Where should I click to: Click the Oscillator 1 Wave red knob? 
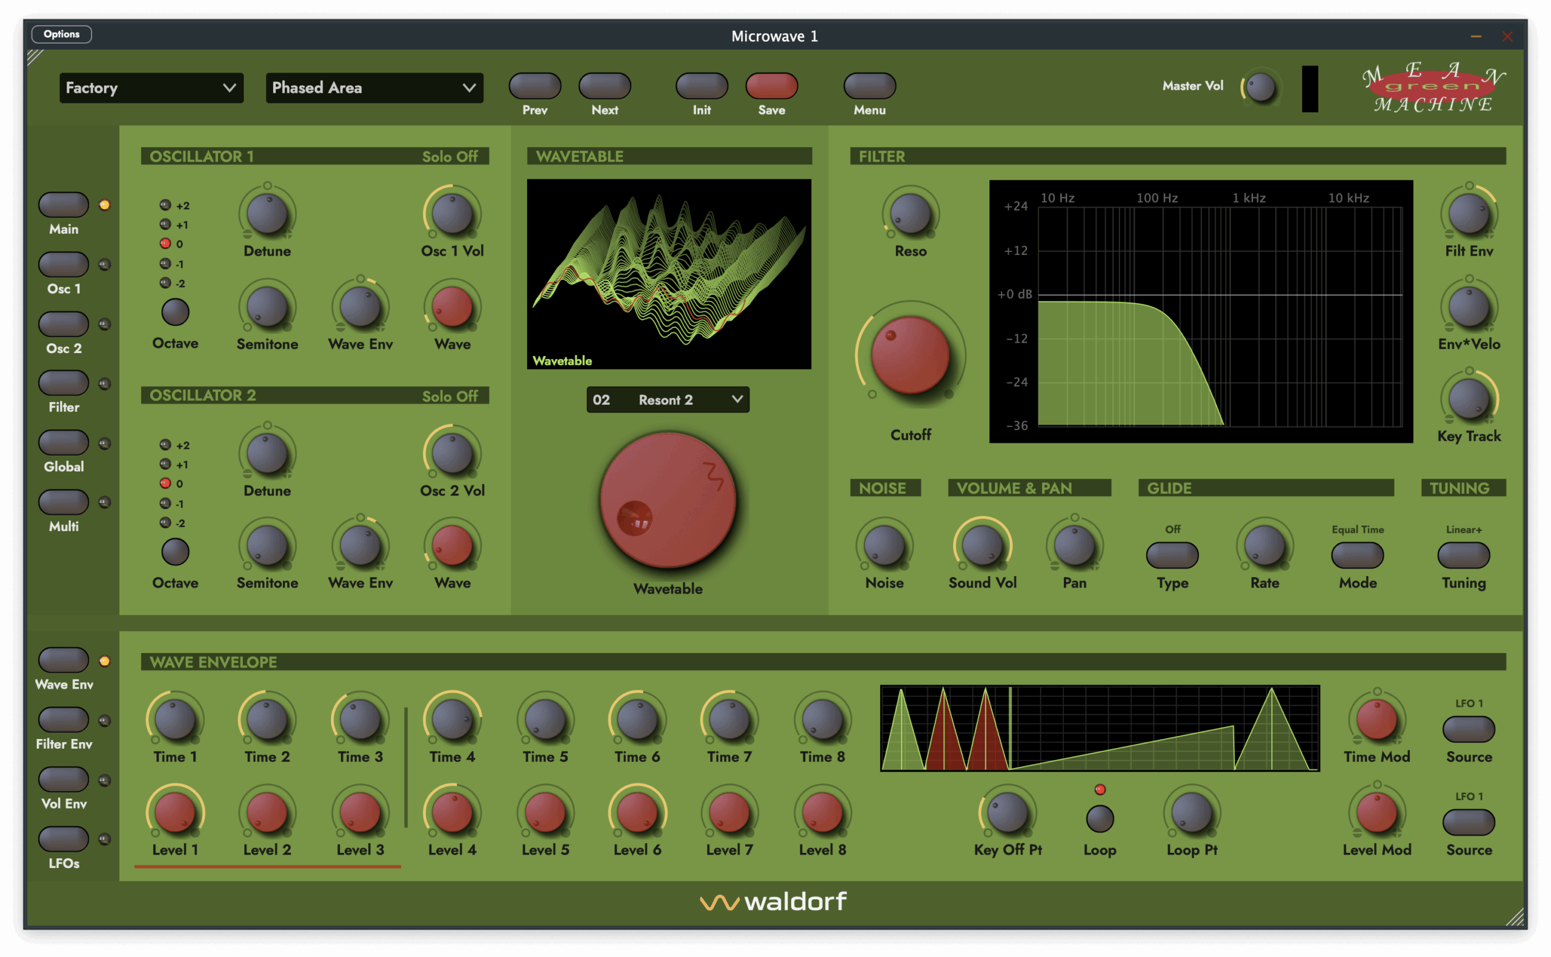click(452, 307)
